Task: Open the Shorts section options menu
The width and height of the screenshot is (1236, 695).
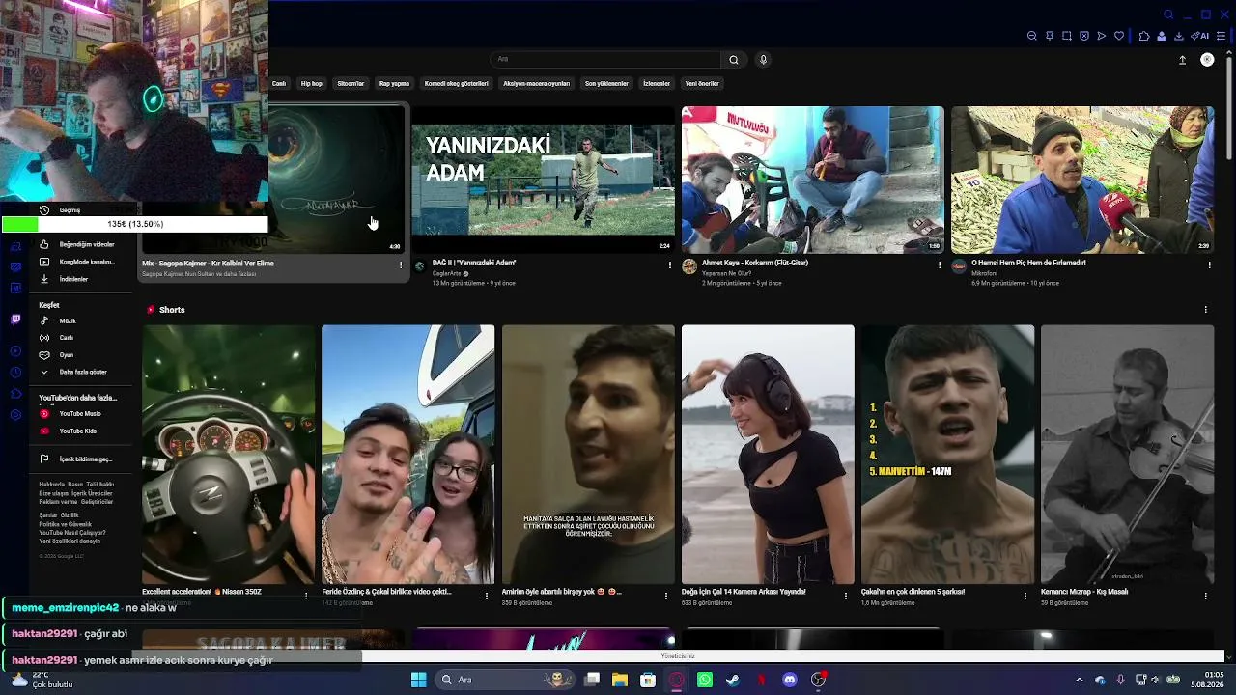Action: [1205, 310]
